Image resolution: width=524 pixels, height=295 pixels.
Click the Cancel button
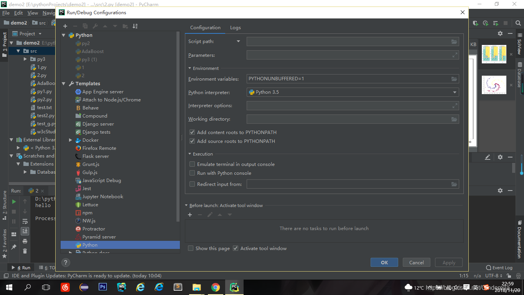(x=417, y=263)
